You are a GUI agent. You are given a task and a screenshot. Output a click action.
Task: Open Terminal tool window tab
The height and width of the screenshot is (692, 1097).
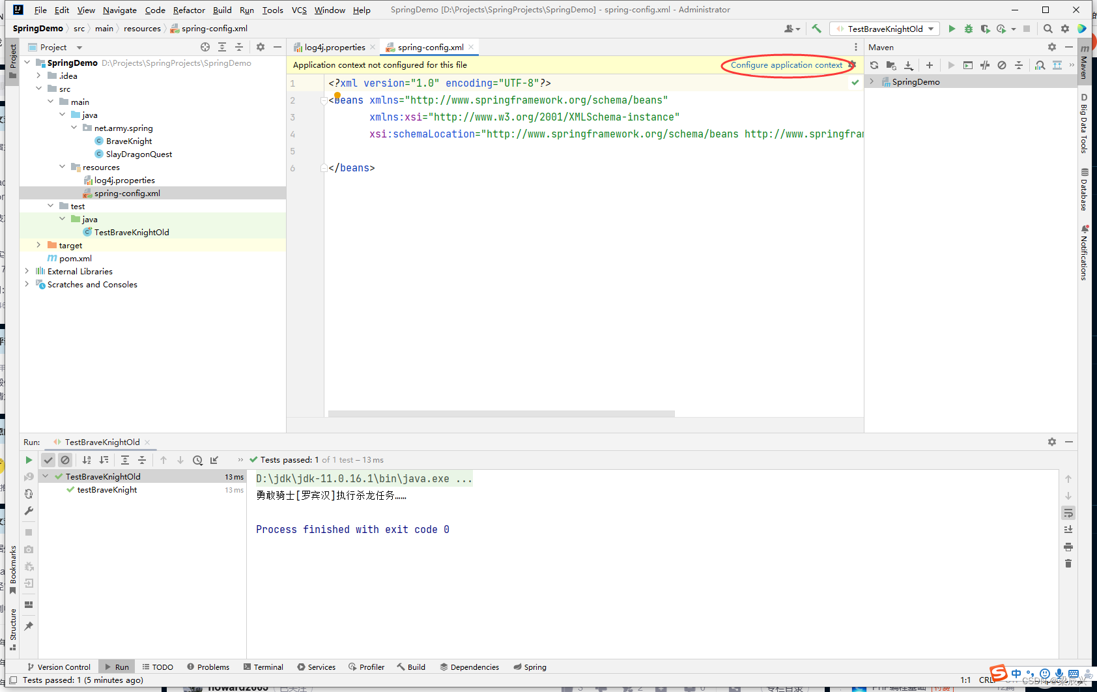point(263,667)
